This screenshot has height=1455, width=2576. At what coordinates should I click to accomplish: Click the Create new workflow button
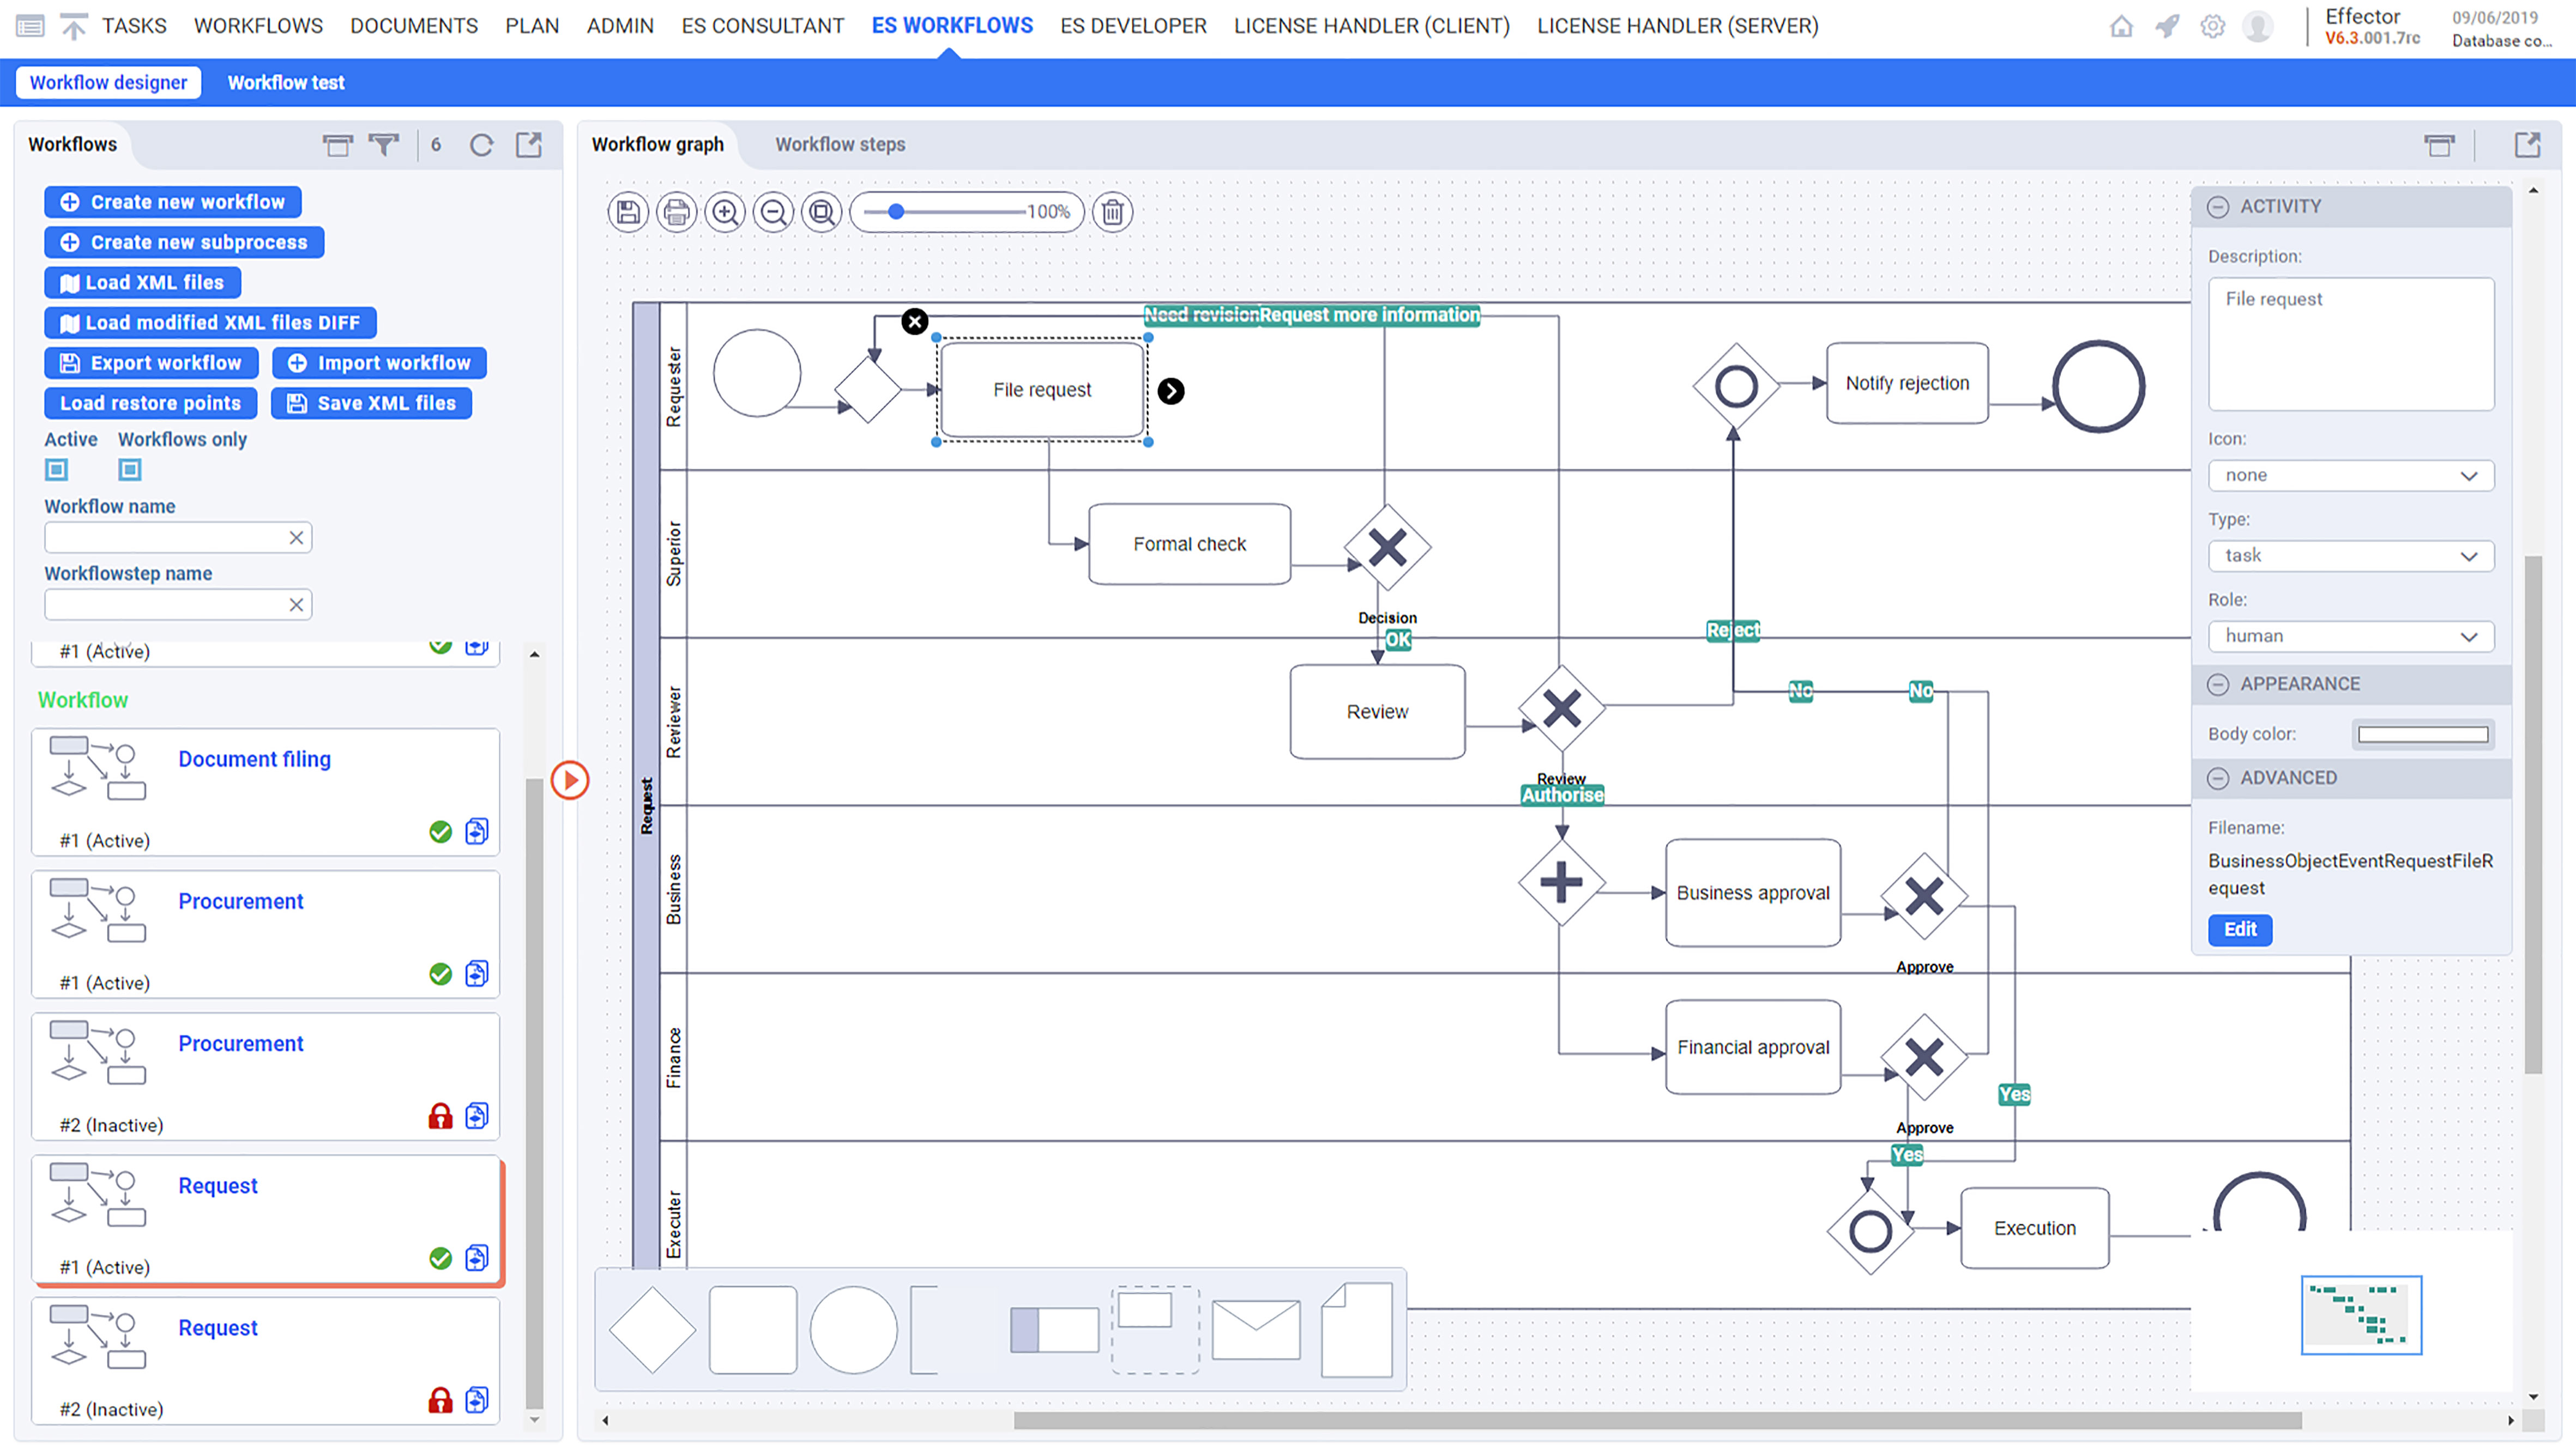coord(173,202)
